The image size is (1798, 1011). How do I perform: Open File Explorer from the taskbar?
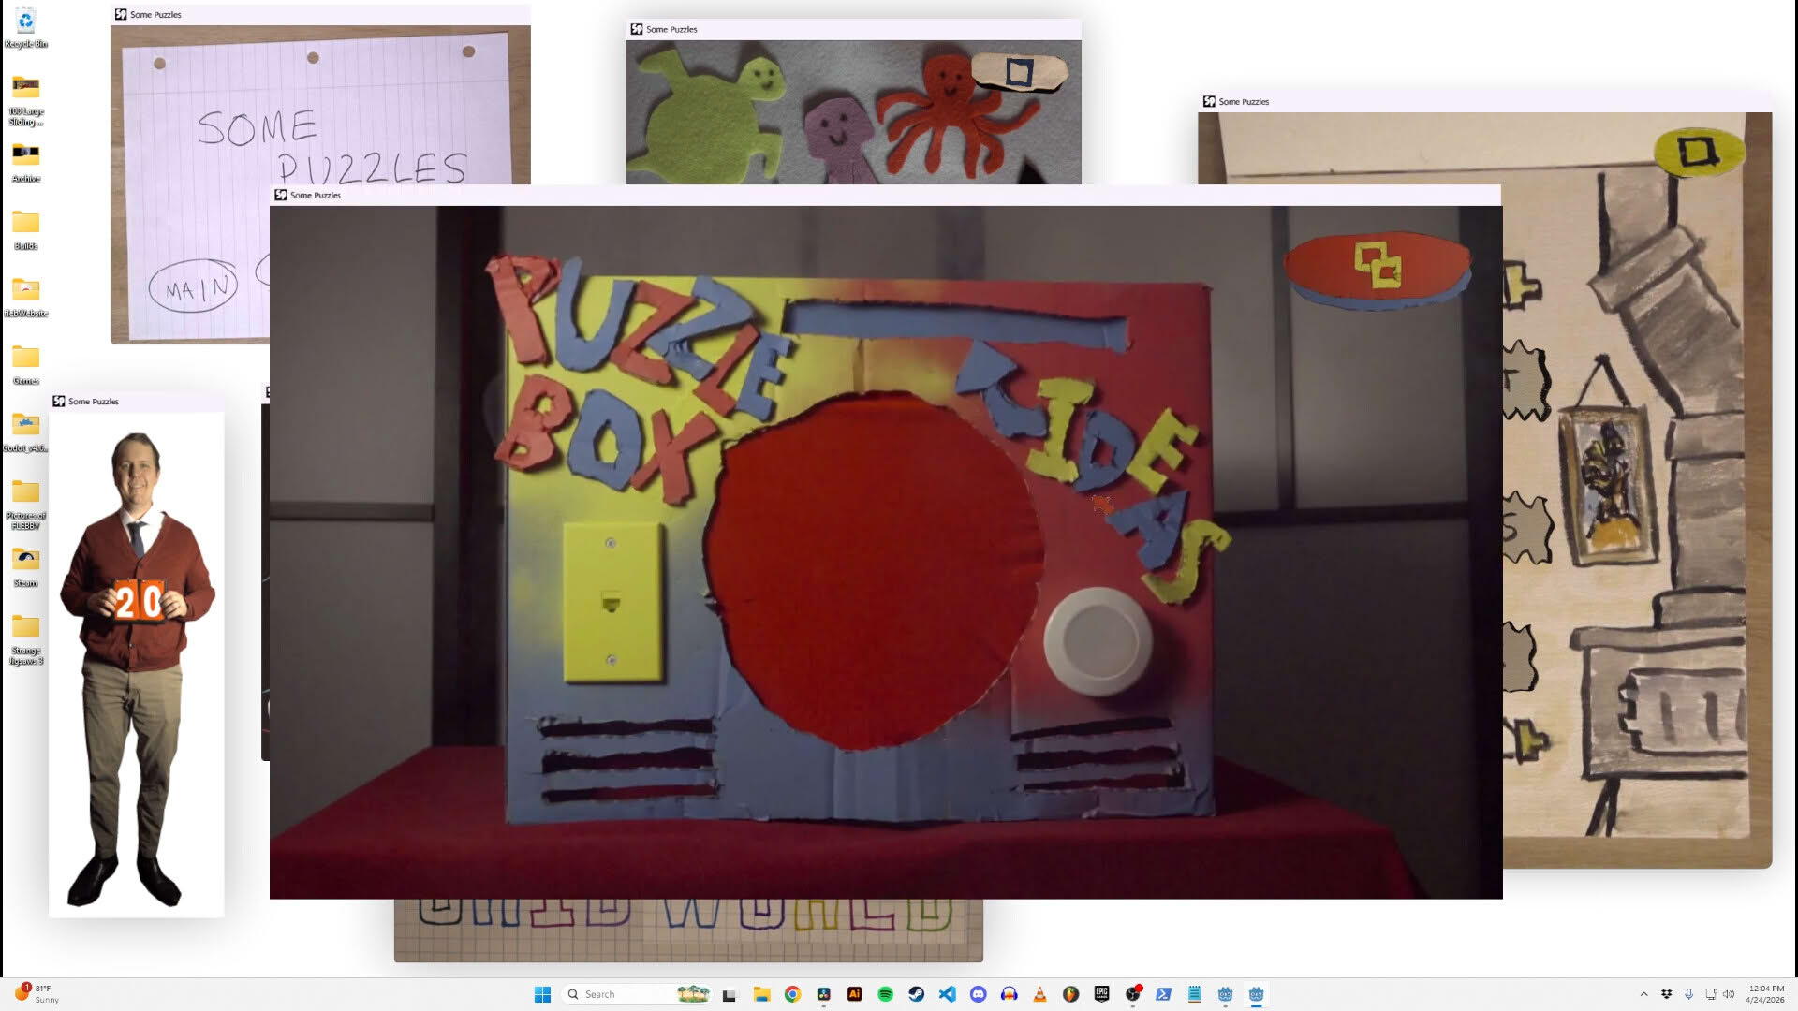pos(761,994)
